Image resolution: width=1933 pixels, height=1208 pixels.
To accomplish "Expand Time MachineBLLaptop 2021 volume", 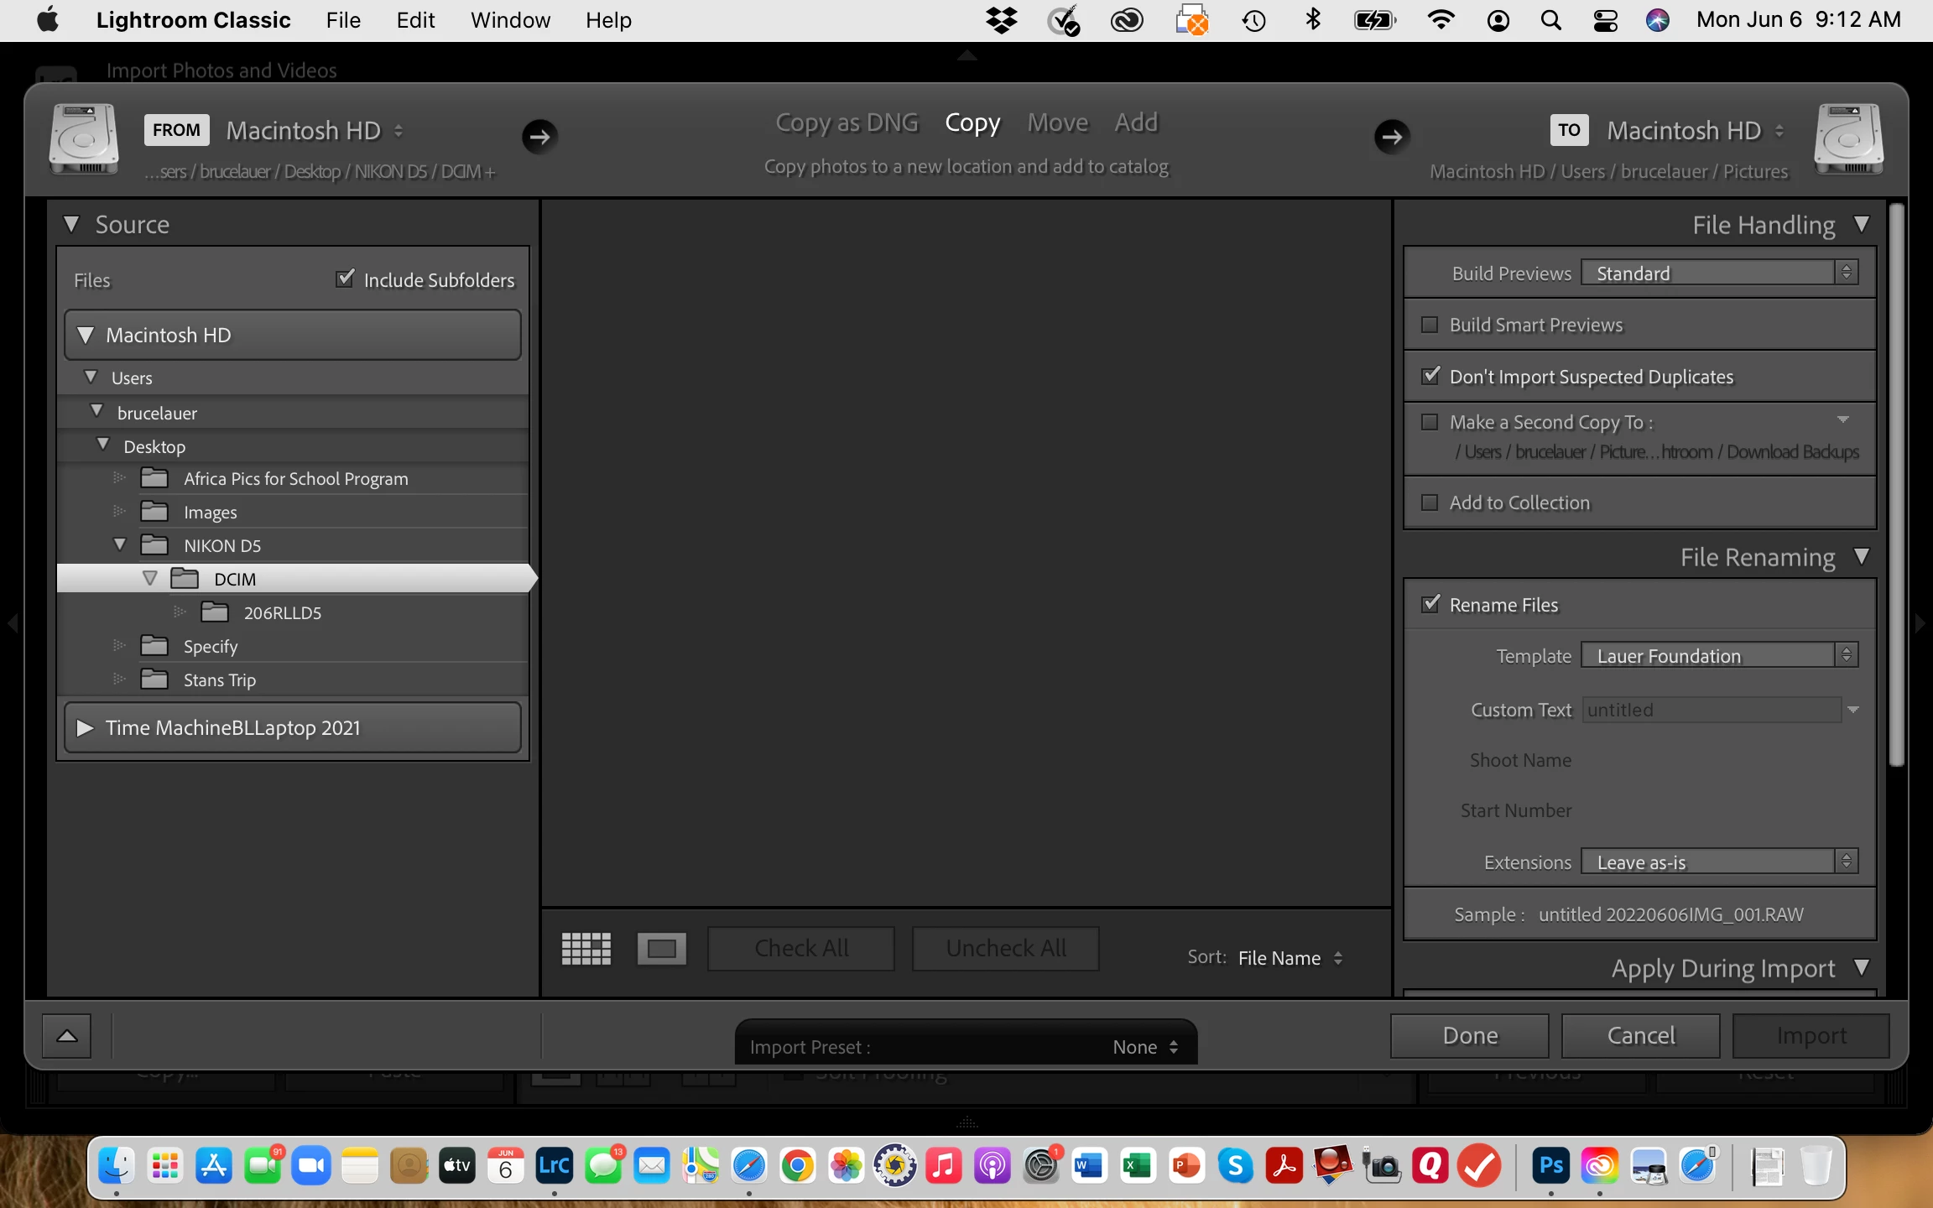I will coord(85,727).
